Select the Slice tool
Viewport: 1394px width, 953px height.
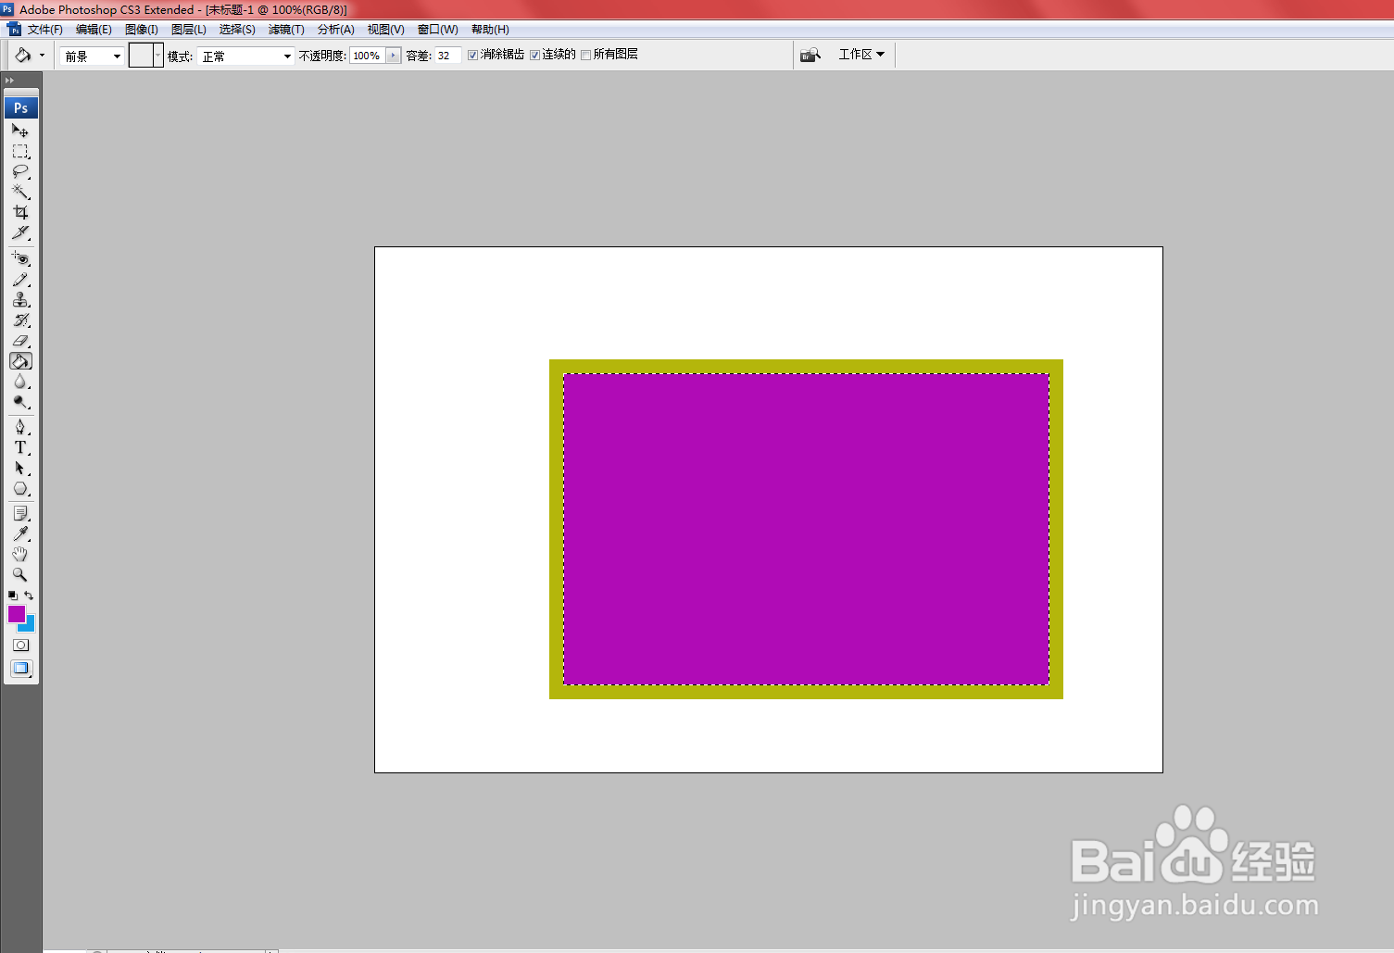20,232
